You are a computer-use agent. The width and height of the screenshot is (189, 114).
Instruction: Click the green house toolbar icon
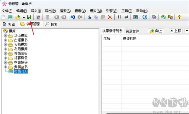click(163, 17)
